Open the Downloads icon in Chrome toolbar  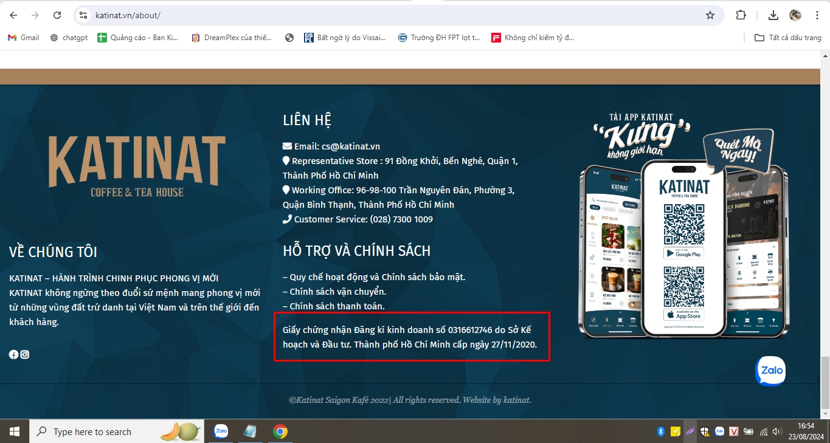pos(773,15)
